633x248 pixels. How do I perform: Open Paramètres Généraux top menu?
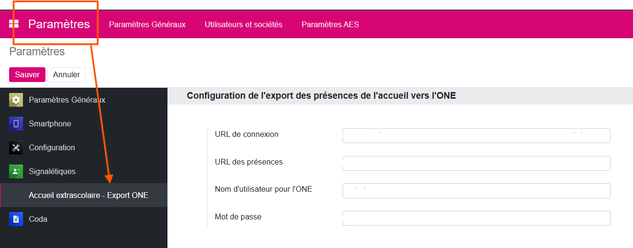[147, 24]
